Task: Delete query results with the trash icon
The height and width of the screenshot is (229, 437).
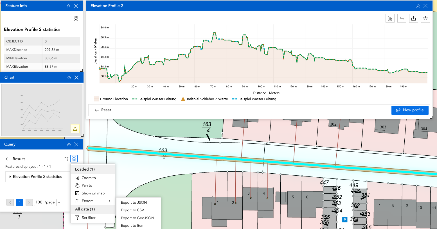Action: (66, 158)
